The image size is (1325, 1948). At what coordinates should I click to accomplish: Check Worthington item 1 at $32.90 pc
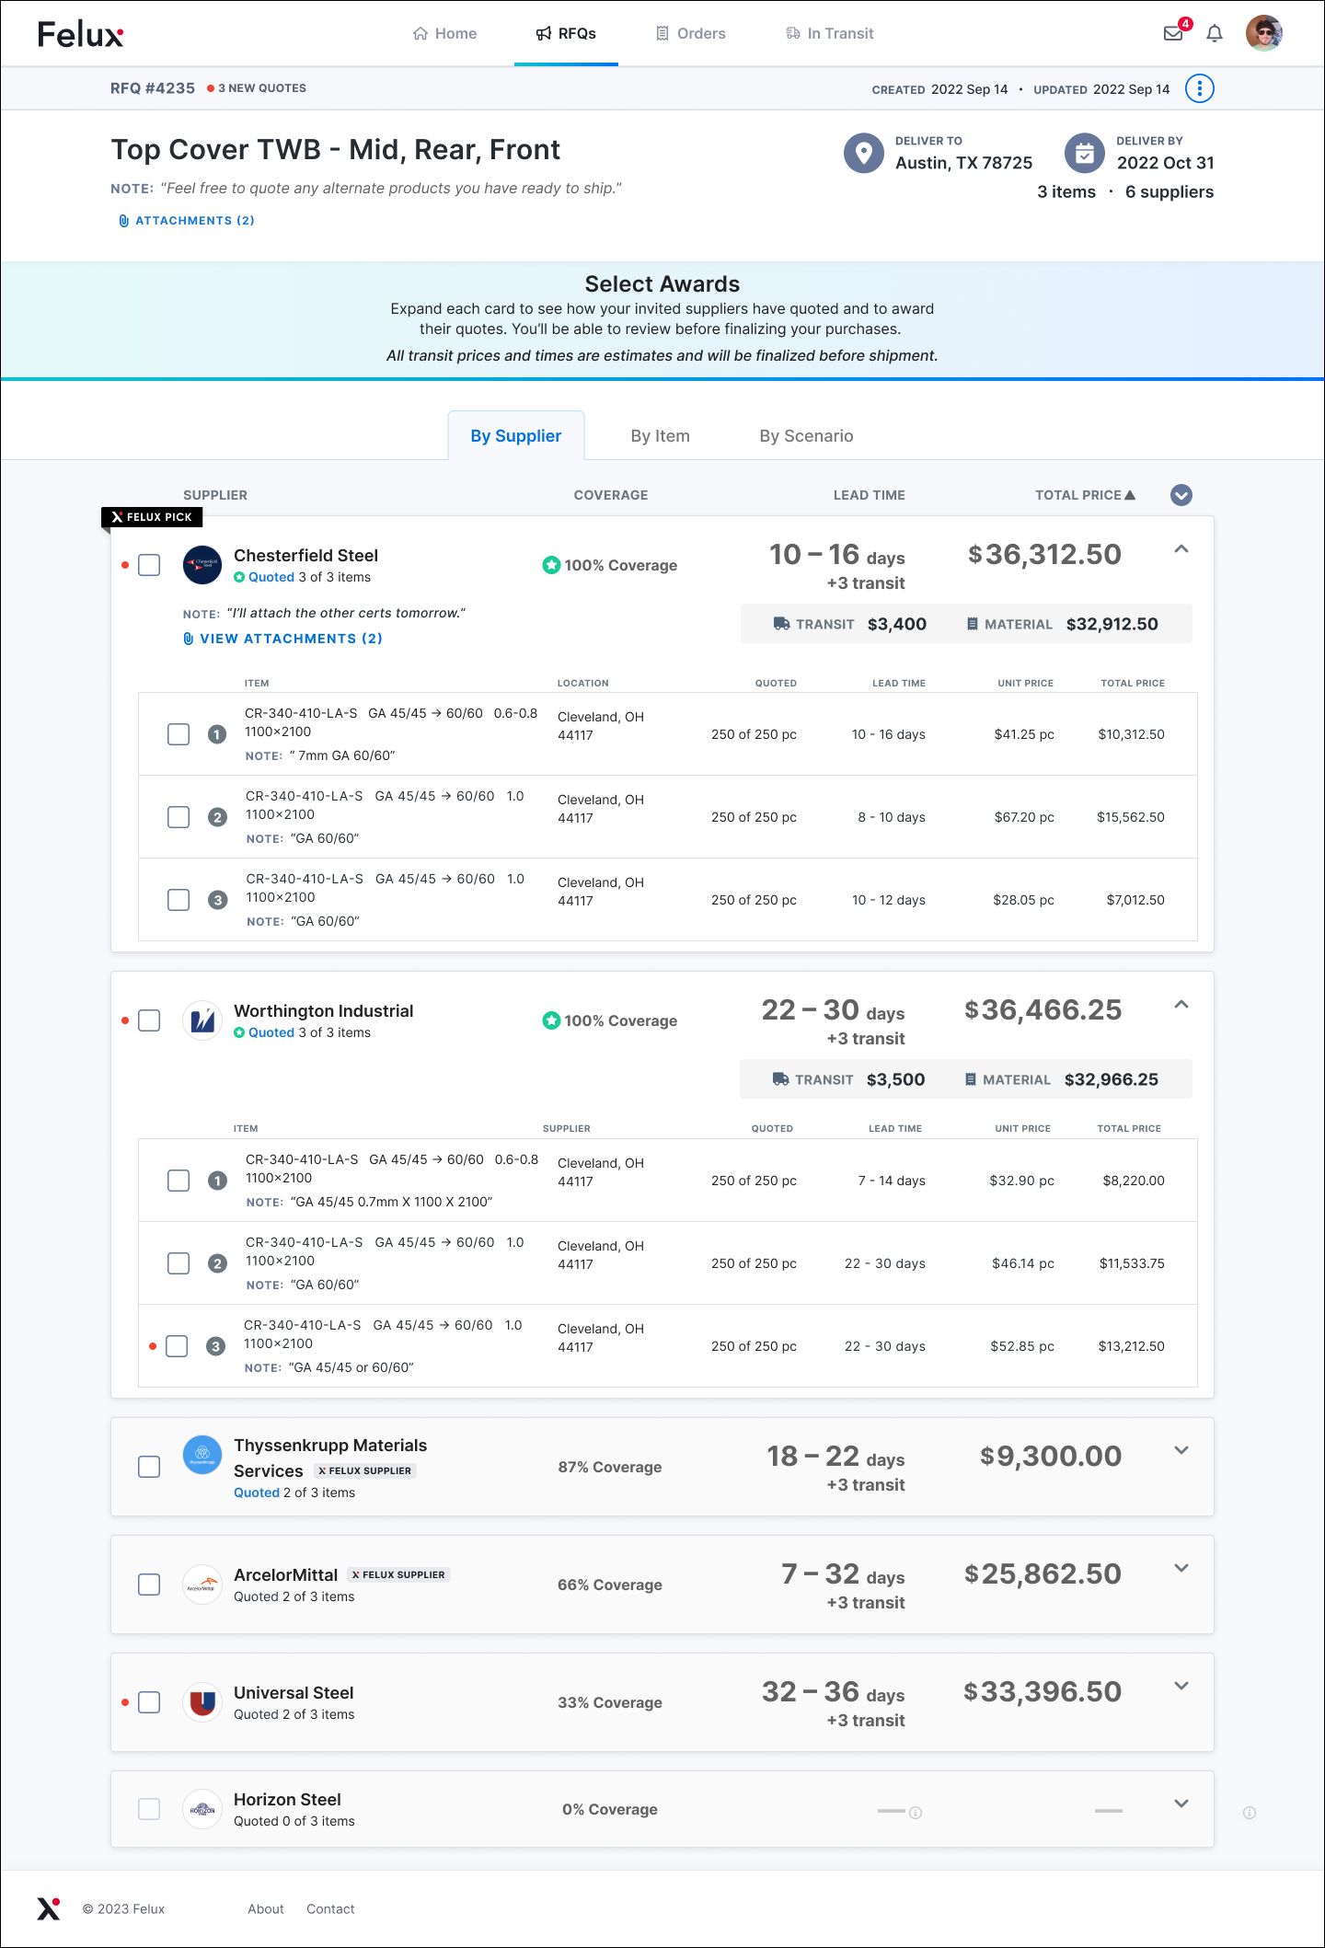coord(179,1181)
